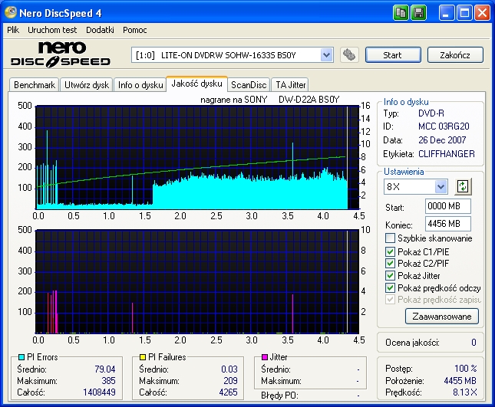
Task: Click the PI Errors average 79.04
Action: [x=105, y=369]
